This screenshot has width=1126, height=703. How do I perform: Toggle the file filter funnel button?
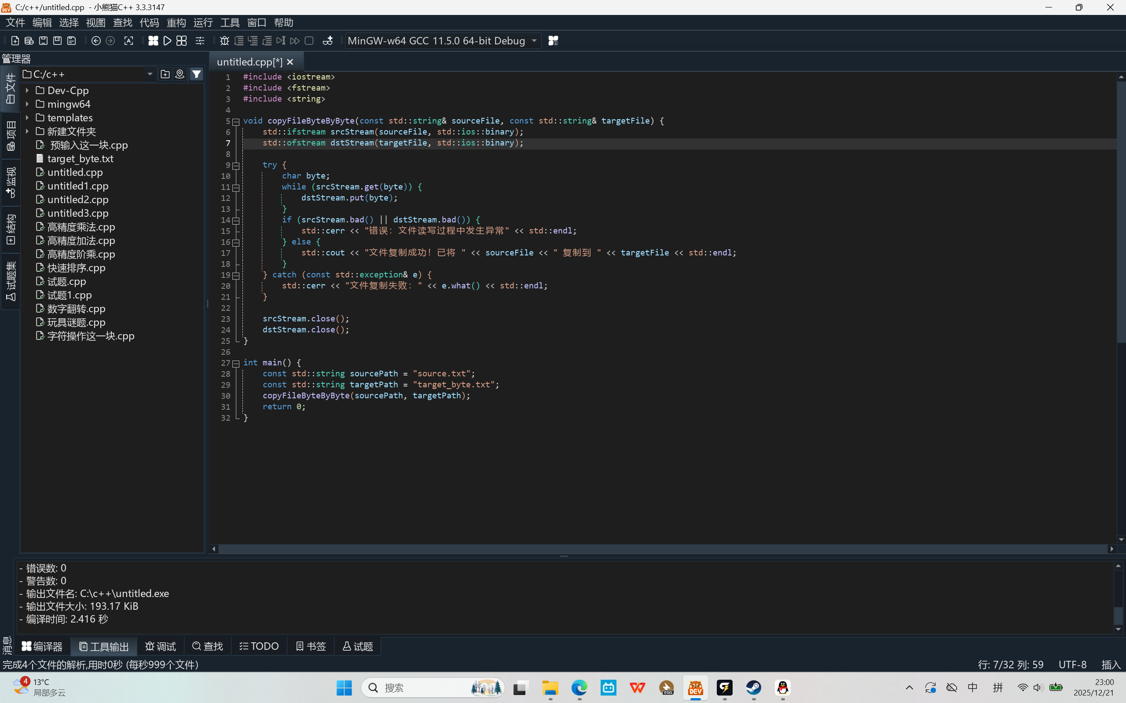coord(197,74)
